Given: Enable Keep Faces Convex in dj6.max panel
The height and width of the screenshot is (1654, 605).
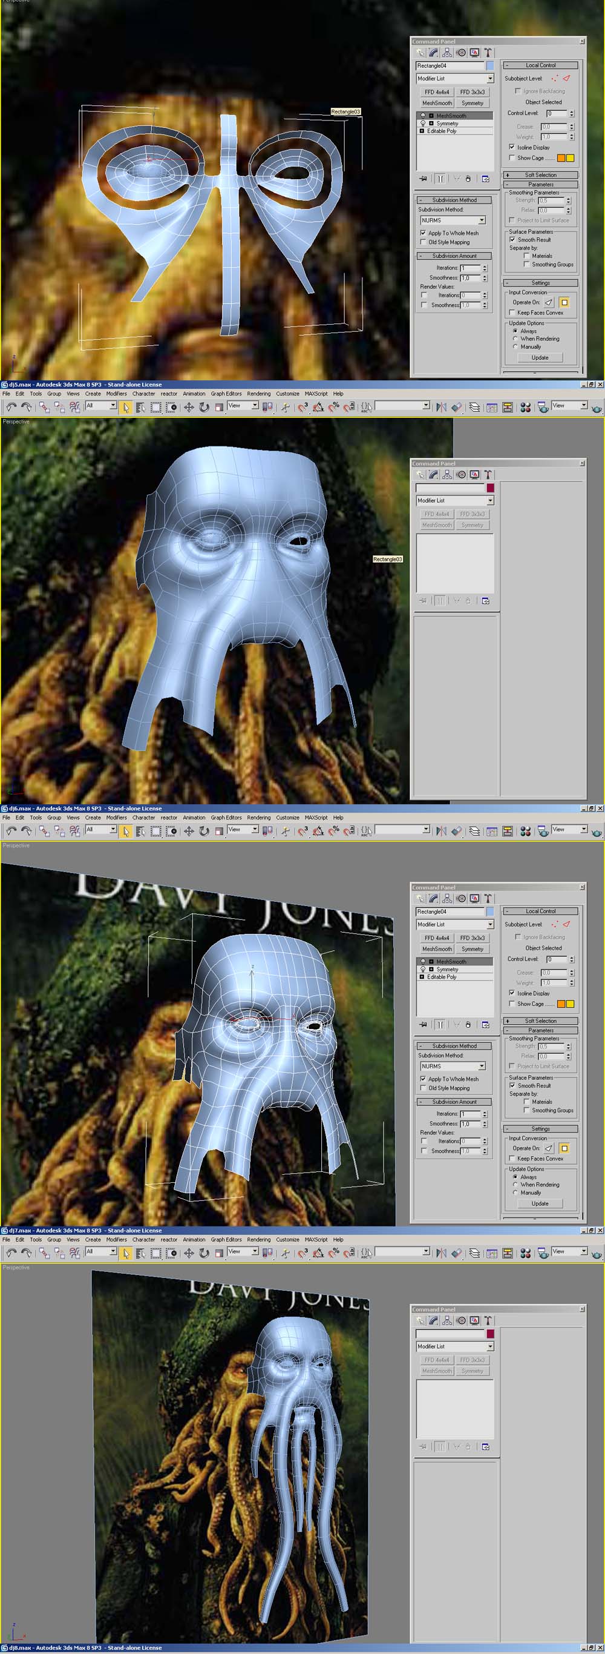Looking at the screenshot, I should point(512,1159).
